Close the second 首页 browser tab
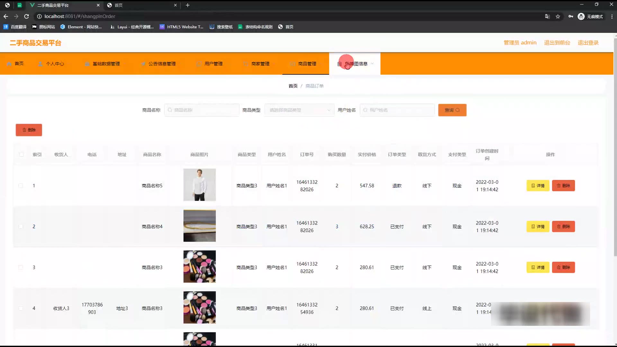The image size is (617, 347). (175, 5)
